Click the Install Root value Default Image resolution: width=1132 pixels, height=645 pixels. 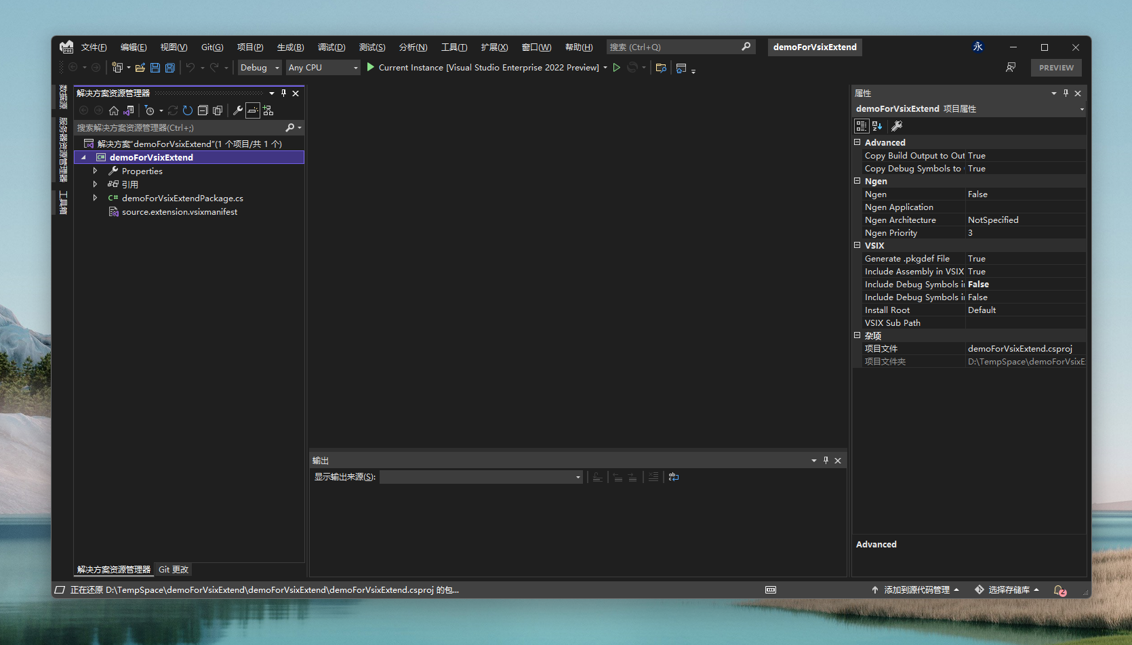tap(982, 310)
